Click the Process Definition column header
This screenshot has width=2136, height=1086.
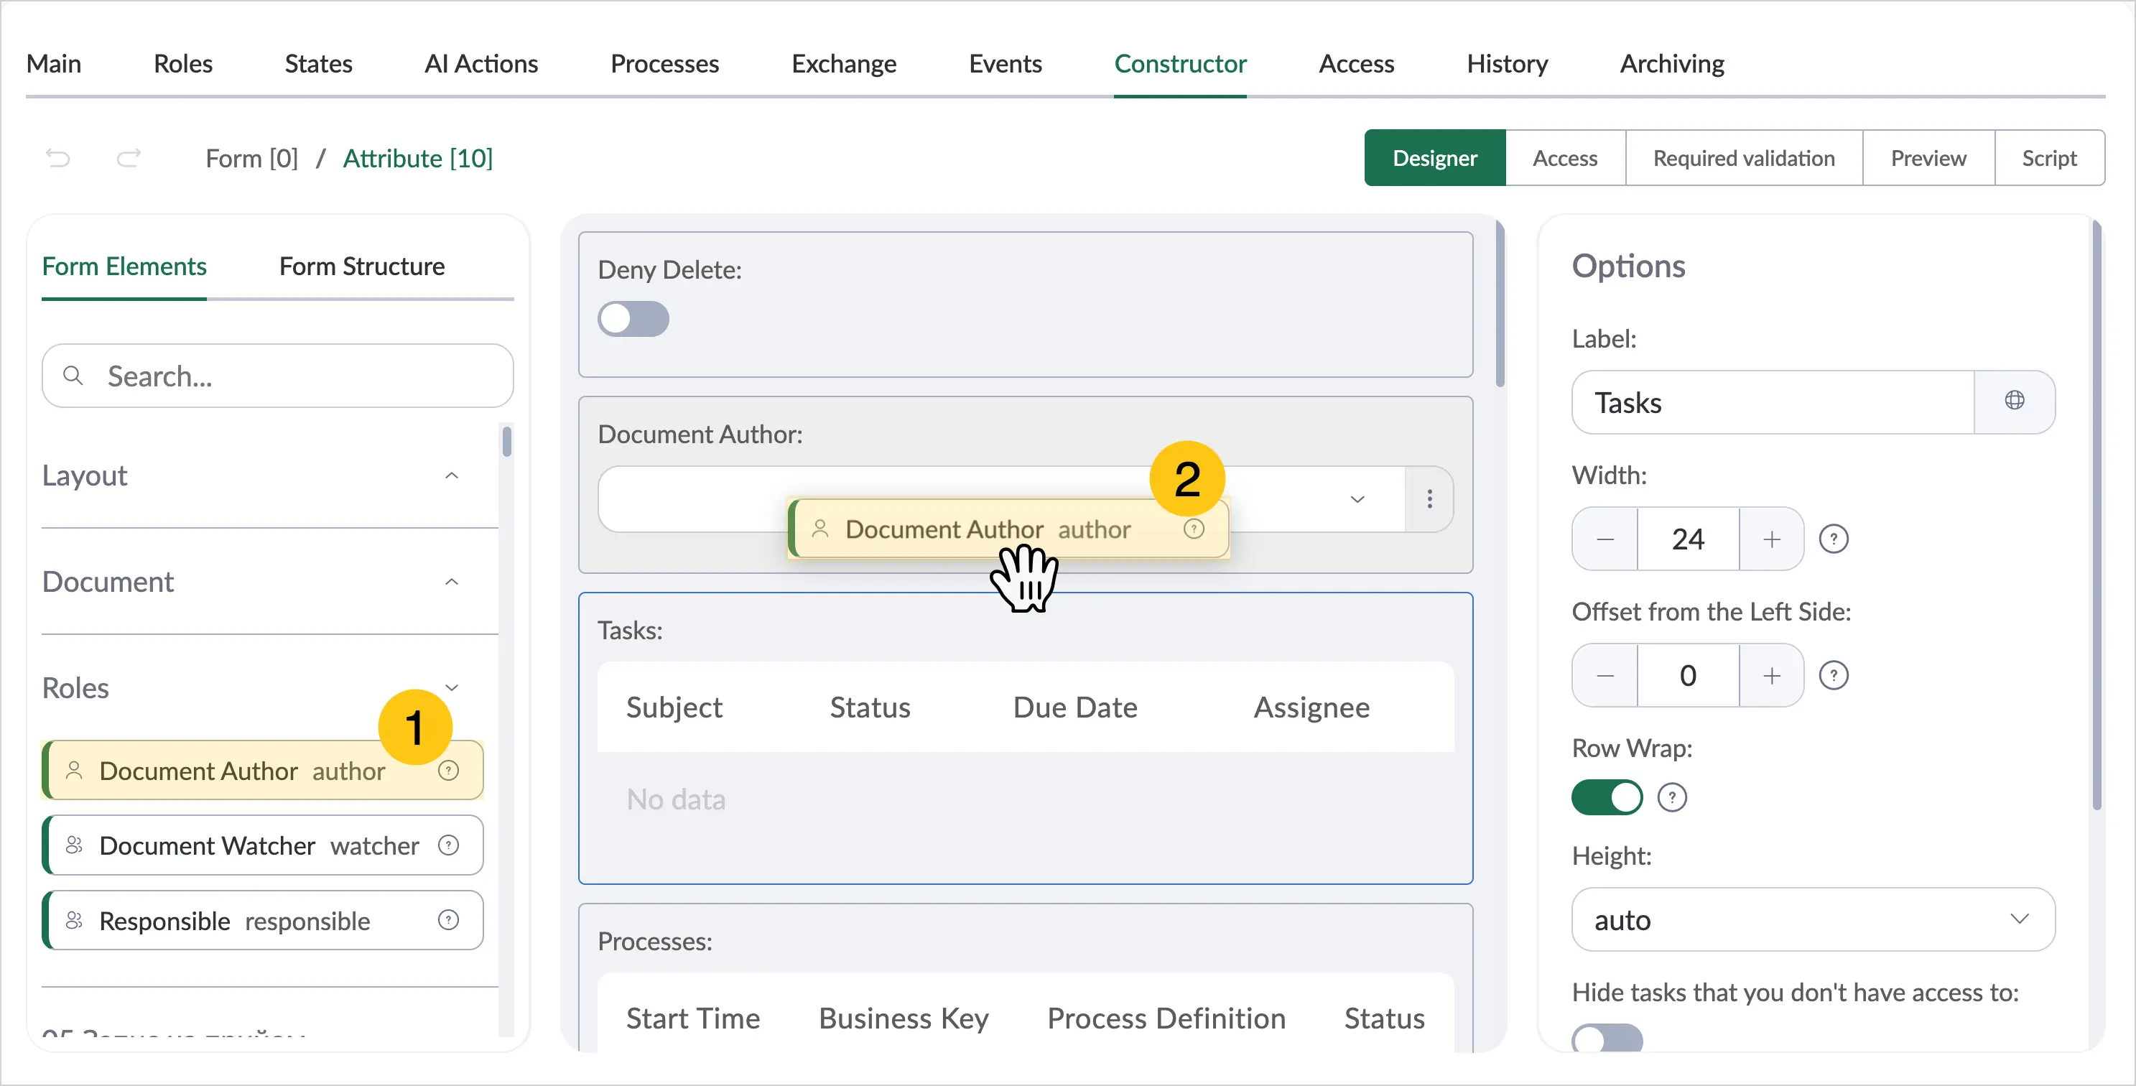pos(1166,1018)
